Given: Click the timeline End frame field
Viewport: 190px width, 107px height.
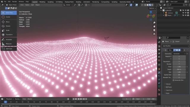Looking at the screenshot, I should pyautogui.click(x=151, y=99).
